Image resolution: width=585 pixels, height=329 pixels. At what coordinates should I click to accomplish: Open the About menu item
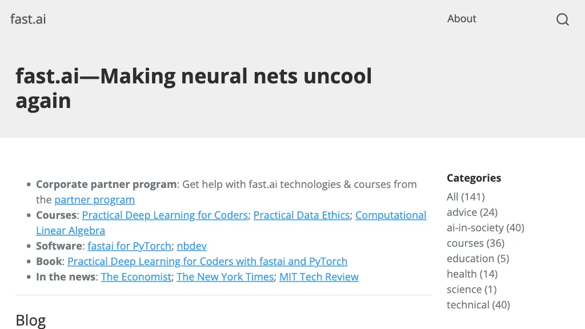462,19
